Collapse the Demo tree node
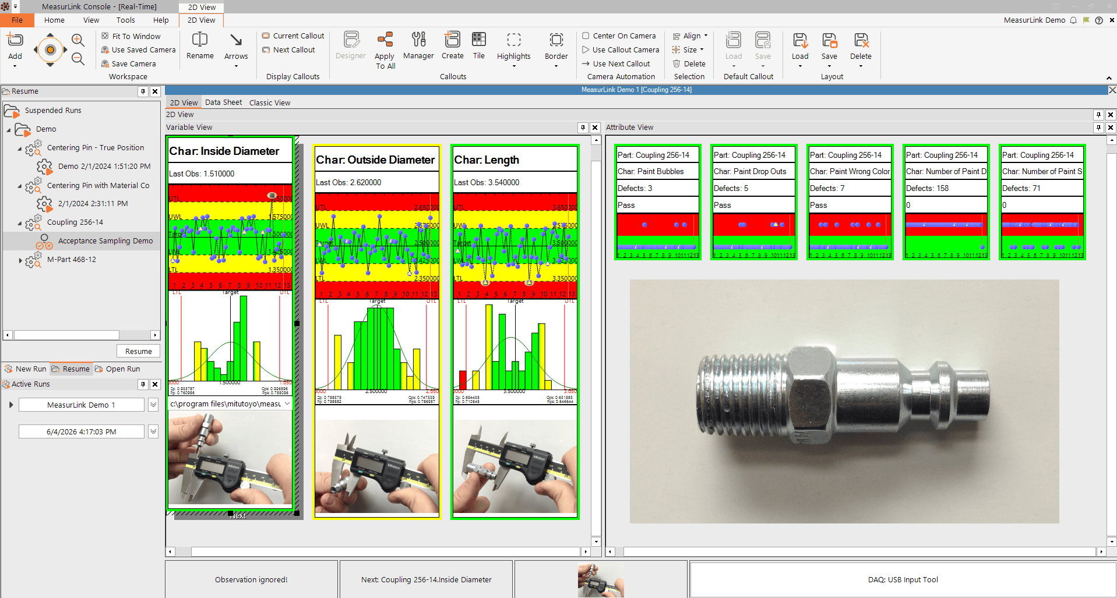Screen dimensions: 1117x598 [9, 130]
